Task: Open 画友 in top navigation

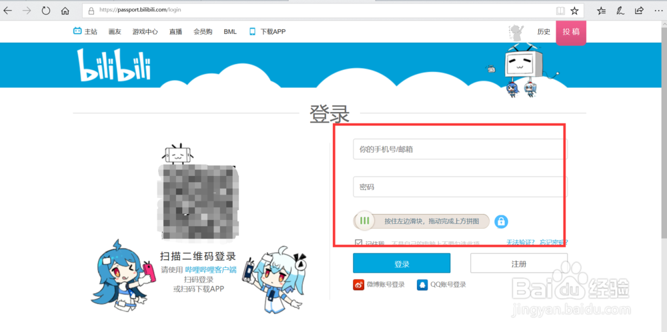Action: coord(115,31)
